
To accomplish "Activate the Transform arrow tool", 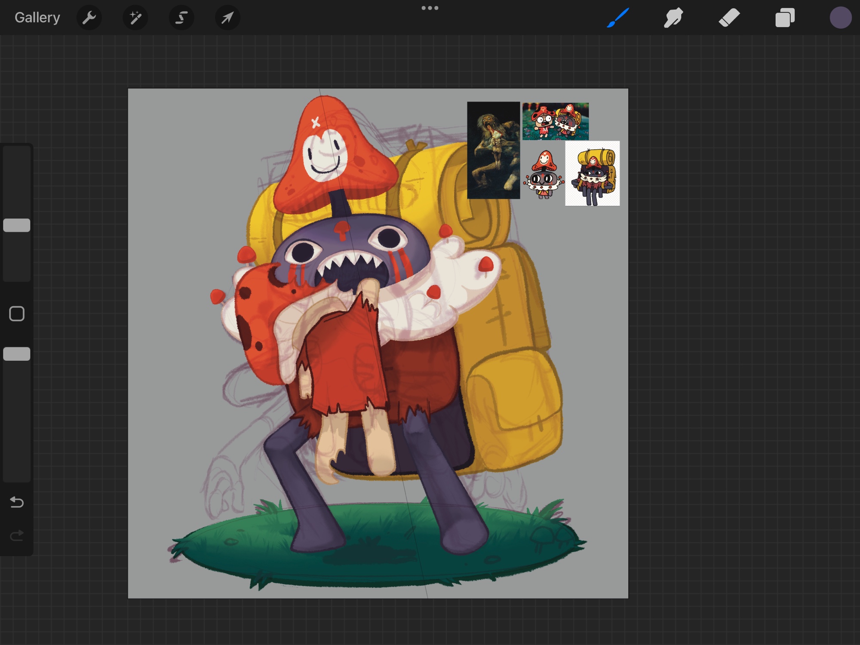I will coord(227,18).
